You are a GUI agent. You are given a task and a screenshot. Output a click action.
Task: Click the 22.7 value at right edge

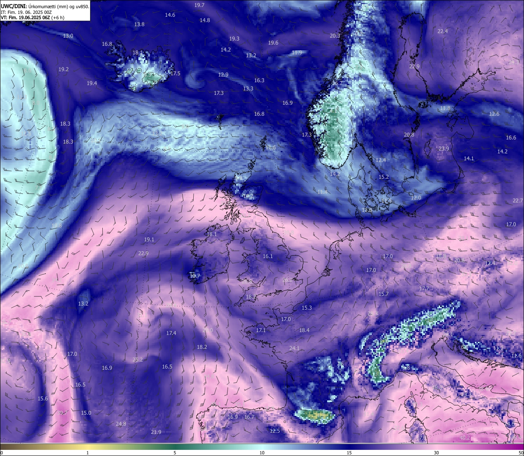pos(518,200)
